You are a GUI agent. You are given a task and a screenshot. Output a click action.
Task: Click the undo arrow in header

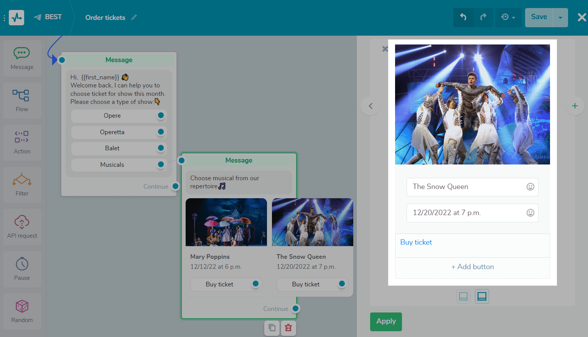[x=463, y=17]
